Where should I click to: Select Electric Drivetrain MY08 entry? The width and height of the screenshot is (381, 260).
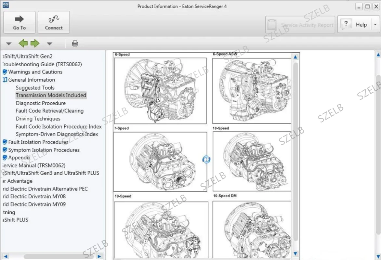(34, 196)
